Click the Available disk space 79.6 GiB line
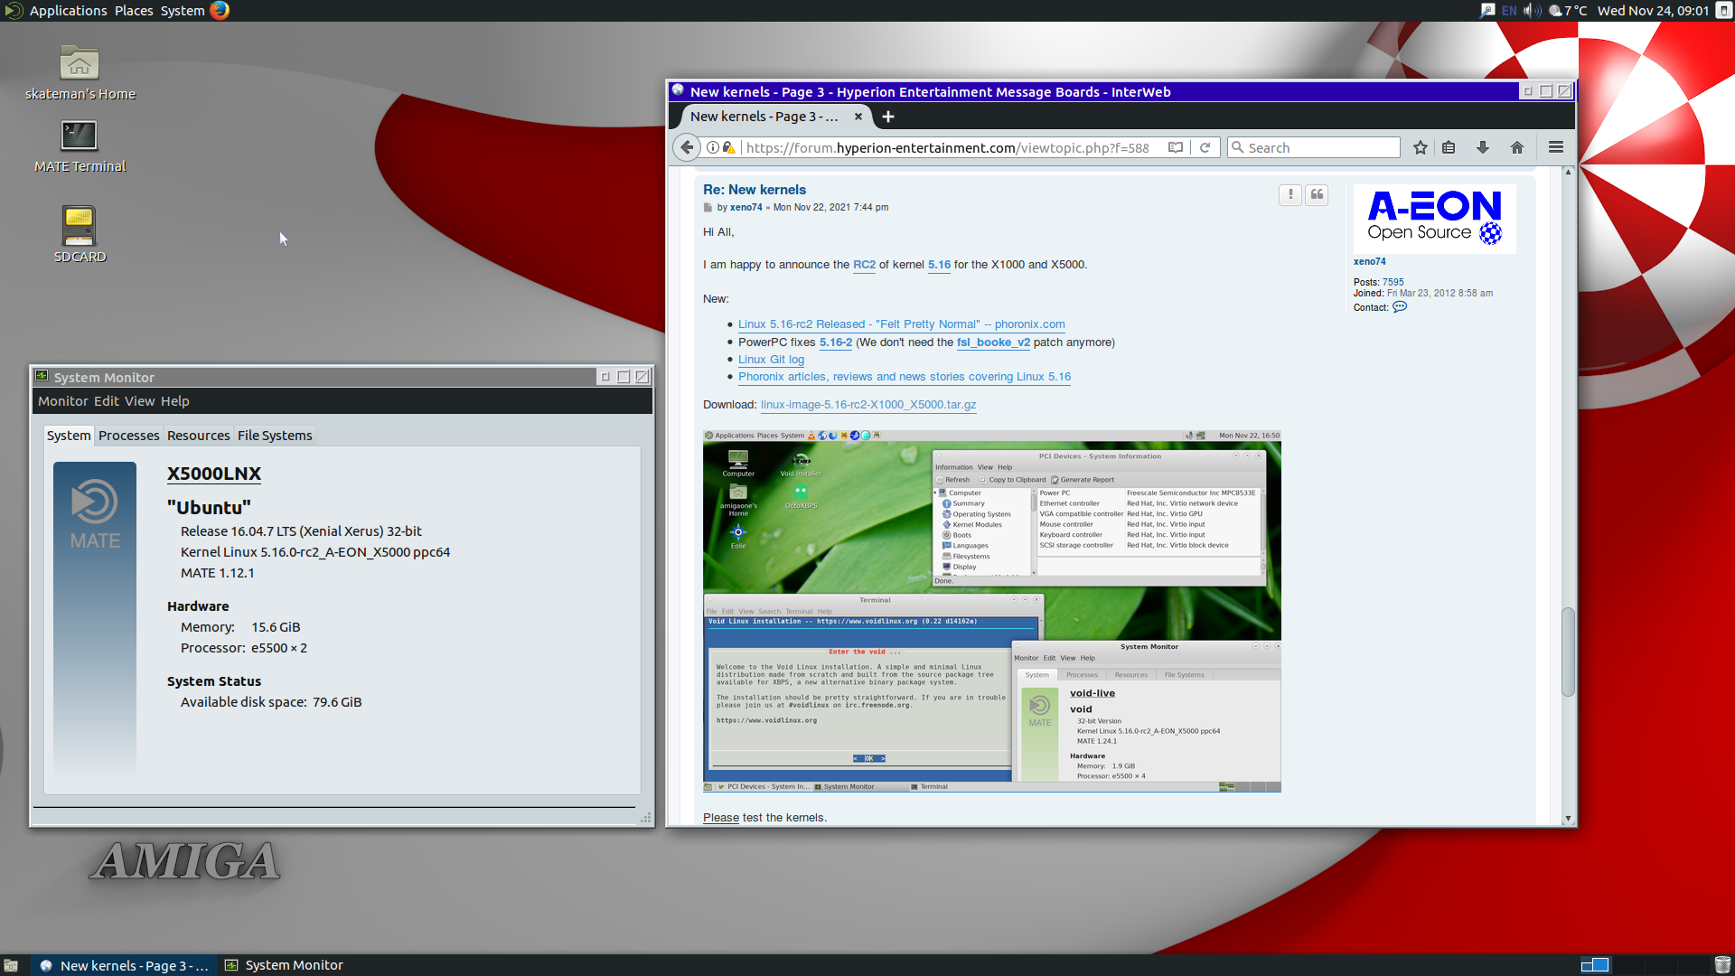 [271, 702]
